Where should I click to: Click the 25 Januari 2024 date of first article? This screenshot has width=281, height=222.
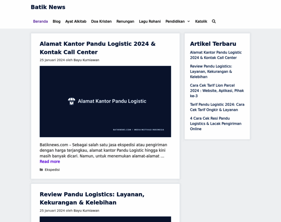pos(52,60)
